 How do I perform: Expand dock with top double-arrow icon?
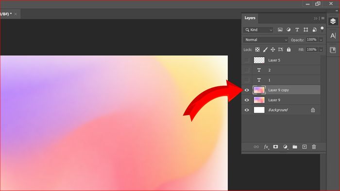pyautogui.click(x=337, y=11)
